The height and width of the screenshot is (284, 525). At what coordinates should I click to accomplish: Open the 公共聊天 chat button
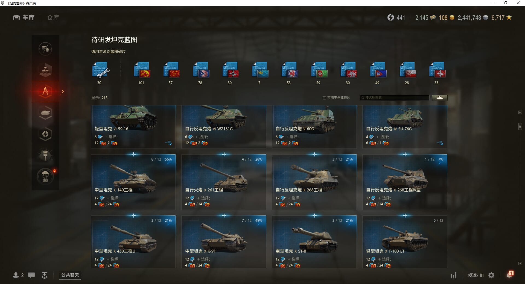click(70, 275)
